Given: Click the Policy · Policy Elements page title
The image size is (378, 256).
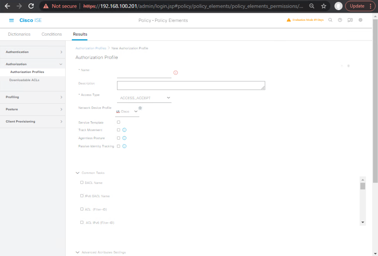Looking at the screenshot, I should [163, 20].
